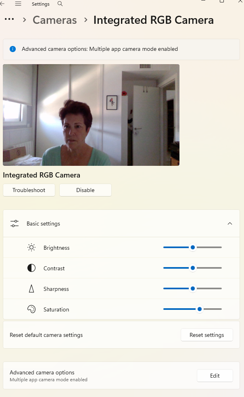Adjust the Sharpness slider
The image size is (244, 397).
click(193, 288)
